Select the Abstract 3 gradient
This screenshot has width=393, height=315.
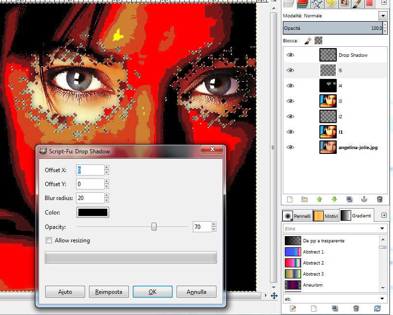click(331, 274)
